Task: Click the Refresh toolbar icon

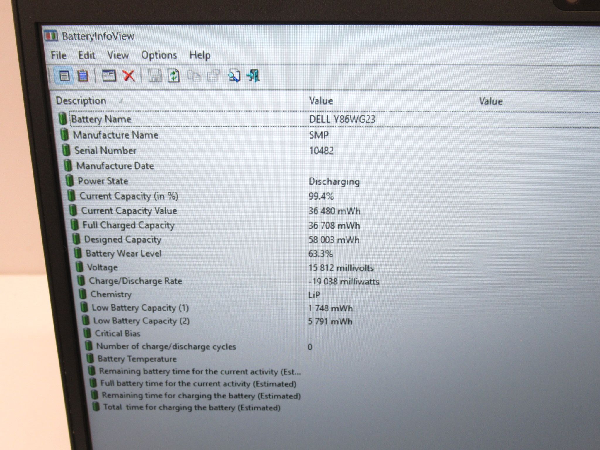Action: [x=174, y=76]
